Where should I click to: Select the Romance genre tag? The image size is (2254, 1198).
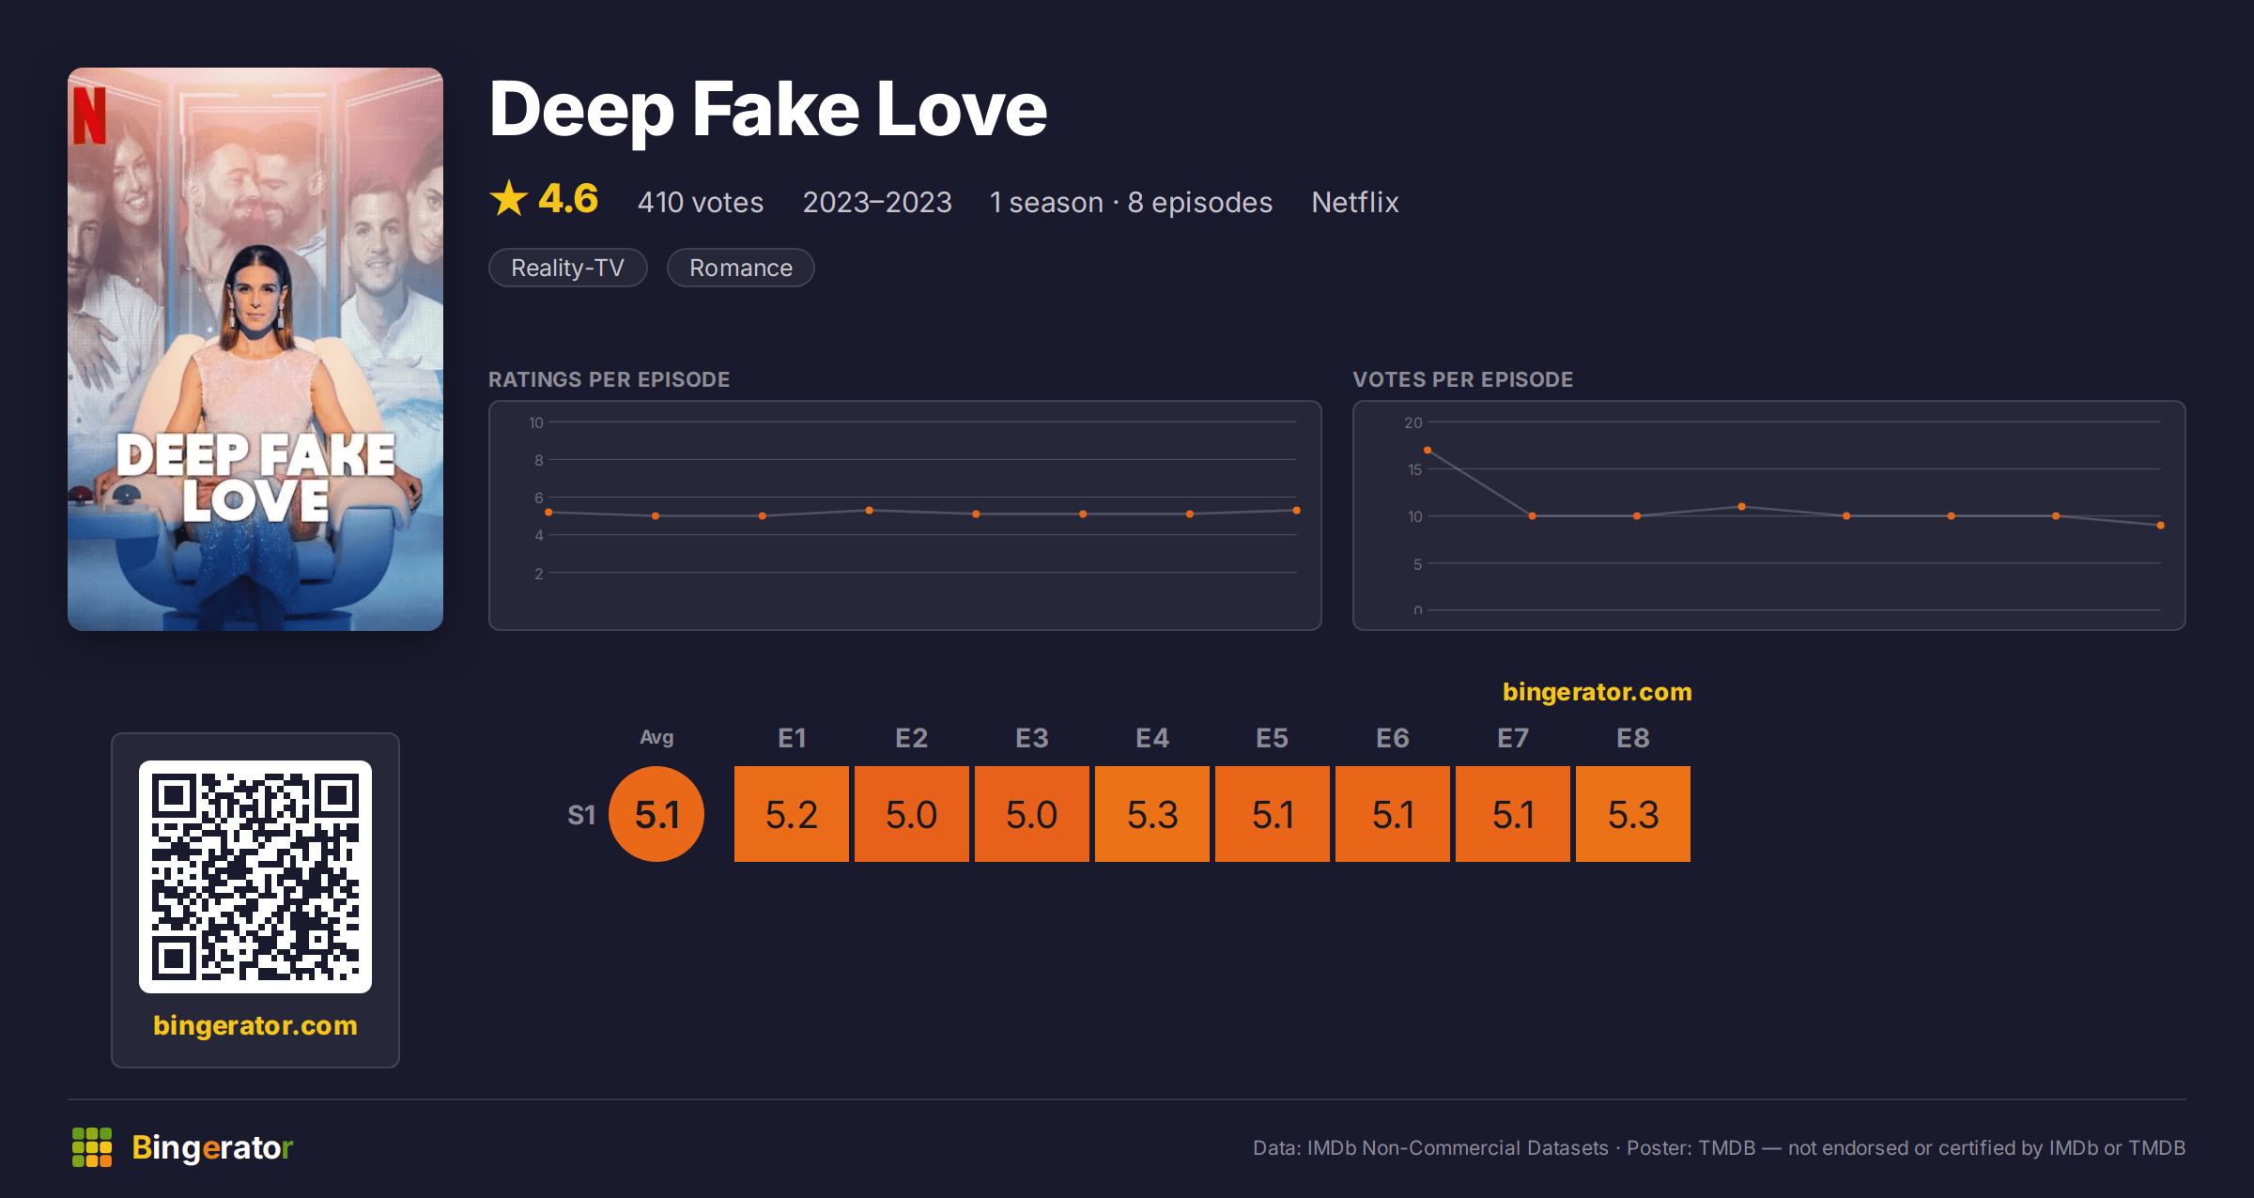click(x=741, y=268)
